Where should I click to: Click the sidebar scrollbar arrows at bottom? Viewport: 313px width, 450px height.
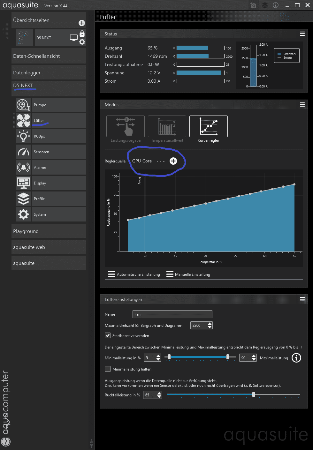tap(92, 444)
